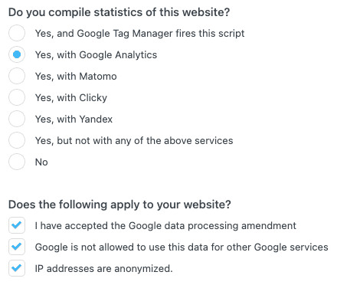Click the Google Tag Manager fires script label
The width and height of the screenshot is (360, 285).
[x=139, y=34]
